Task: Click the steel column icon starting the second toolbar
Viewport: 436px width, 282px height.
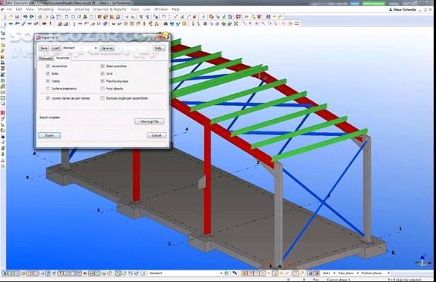Action: click(x=5, y=24)
